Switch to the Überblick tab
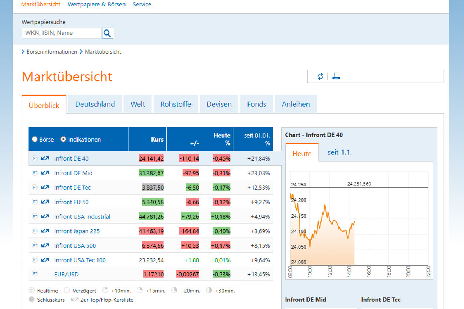Image resolution: width=464 pixels, height=309 pixels. [x=44, y=105]
